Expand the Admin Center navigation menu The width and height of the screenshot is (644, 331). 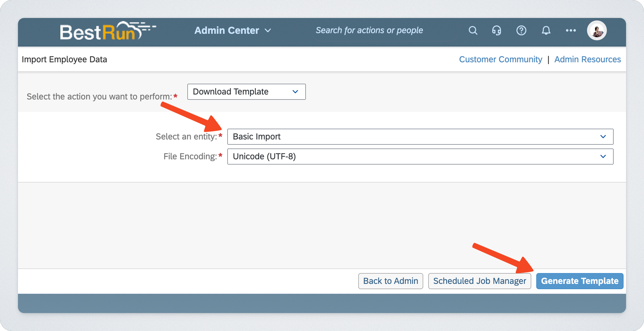pyautogui.click(x=227, y=30)
